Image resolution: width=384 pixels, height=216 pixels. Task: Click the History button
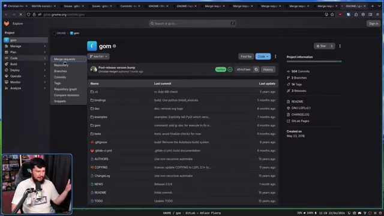pyautogui.click(x=268, y=70)
